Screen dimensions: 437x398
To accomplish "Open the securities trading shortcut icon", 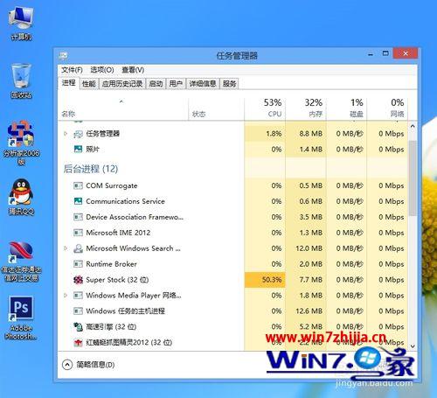I will click(21, 261).
